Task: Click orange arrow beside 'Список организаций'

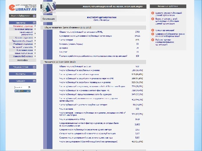Action: tap(153, 30)
